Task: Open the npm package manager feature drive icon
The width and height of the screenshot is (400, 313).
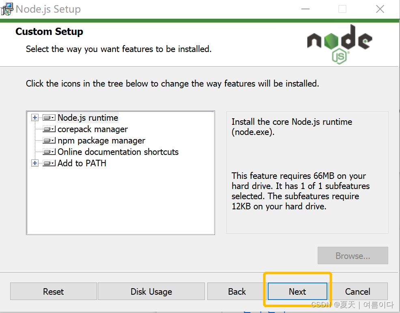Action: click(x=49, y=141)
